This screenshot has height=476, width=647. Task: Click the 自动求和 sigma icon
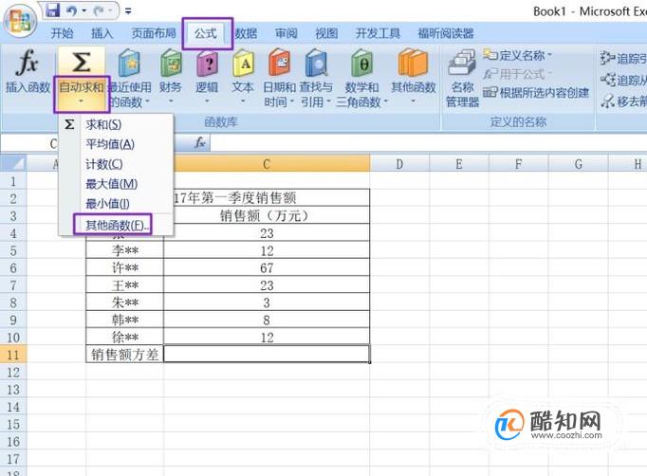pos(82,62)
